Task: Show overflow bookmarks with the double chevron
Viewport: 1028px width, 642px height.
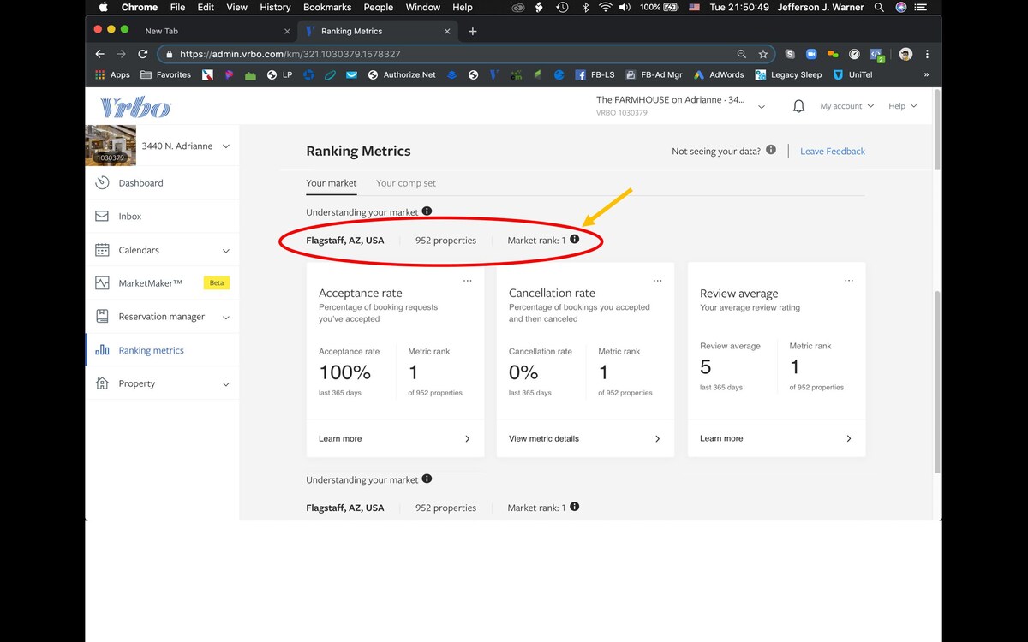Action: (926, 75)
